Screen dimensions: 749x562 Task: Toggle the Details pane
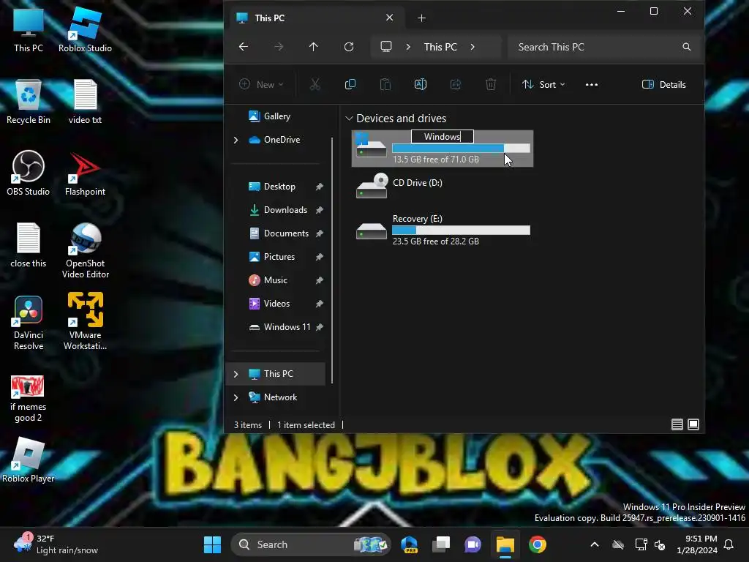664,85
